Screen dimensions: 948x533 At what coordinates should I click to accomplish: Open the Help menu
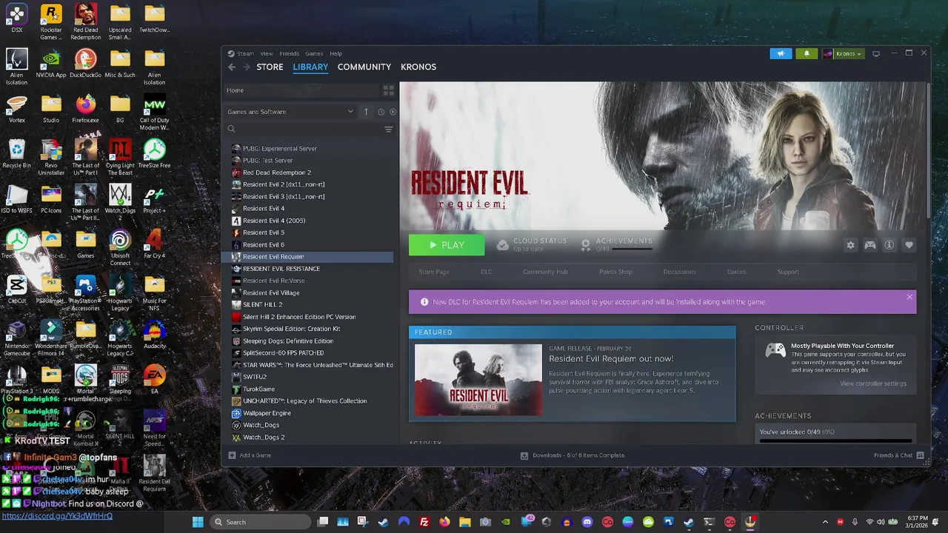pyautogui.click(x=336, y=53)
